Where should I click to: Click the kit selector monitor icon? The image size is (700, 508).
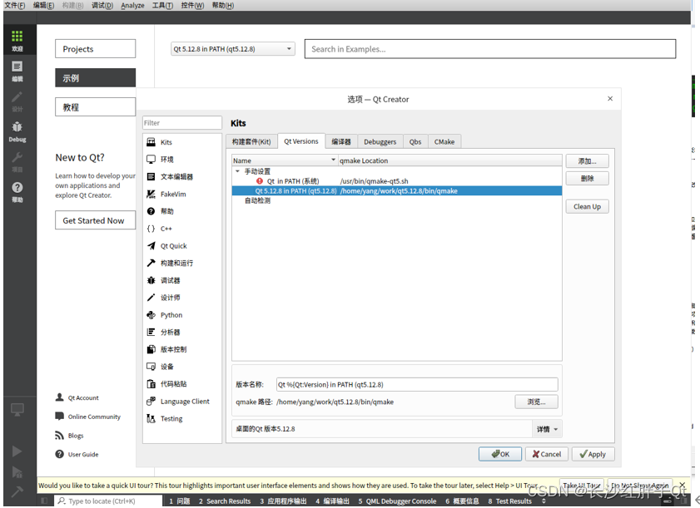coord(17,409)
